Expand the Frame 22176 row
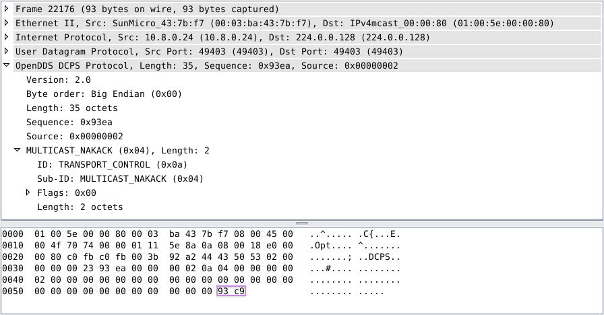The height and width of the screenshot is (315, 604). coord(6,9)
